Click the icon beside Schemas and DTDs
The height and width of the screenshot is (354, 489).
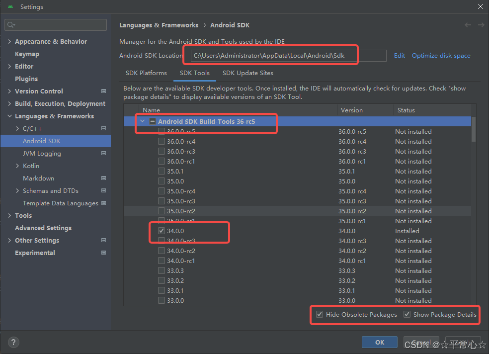click(103, 190)
